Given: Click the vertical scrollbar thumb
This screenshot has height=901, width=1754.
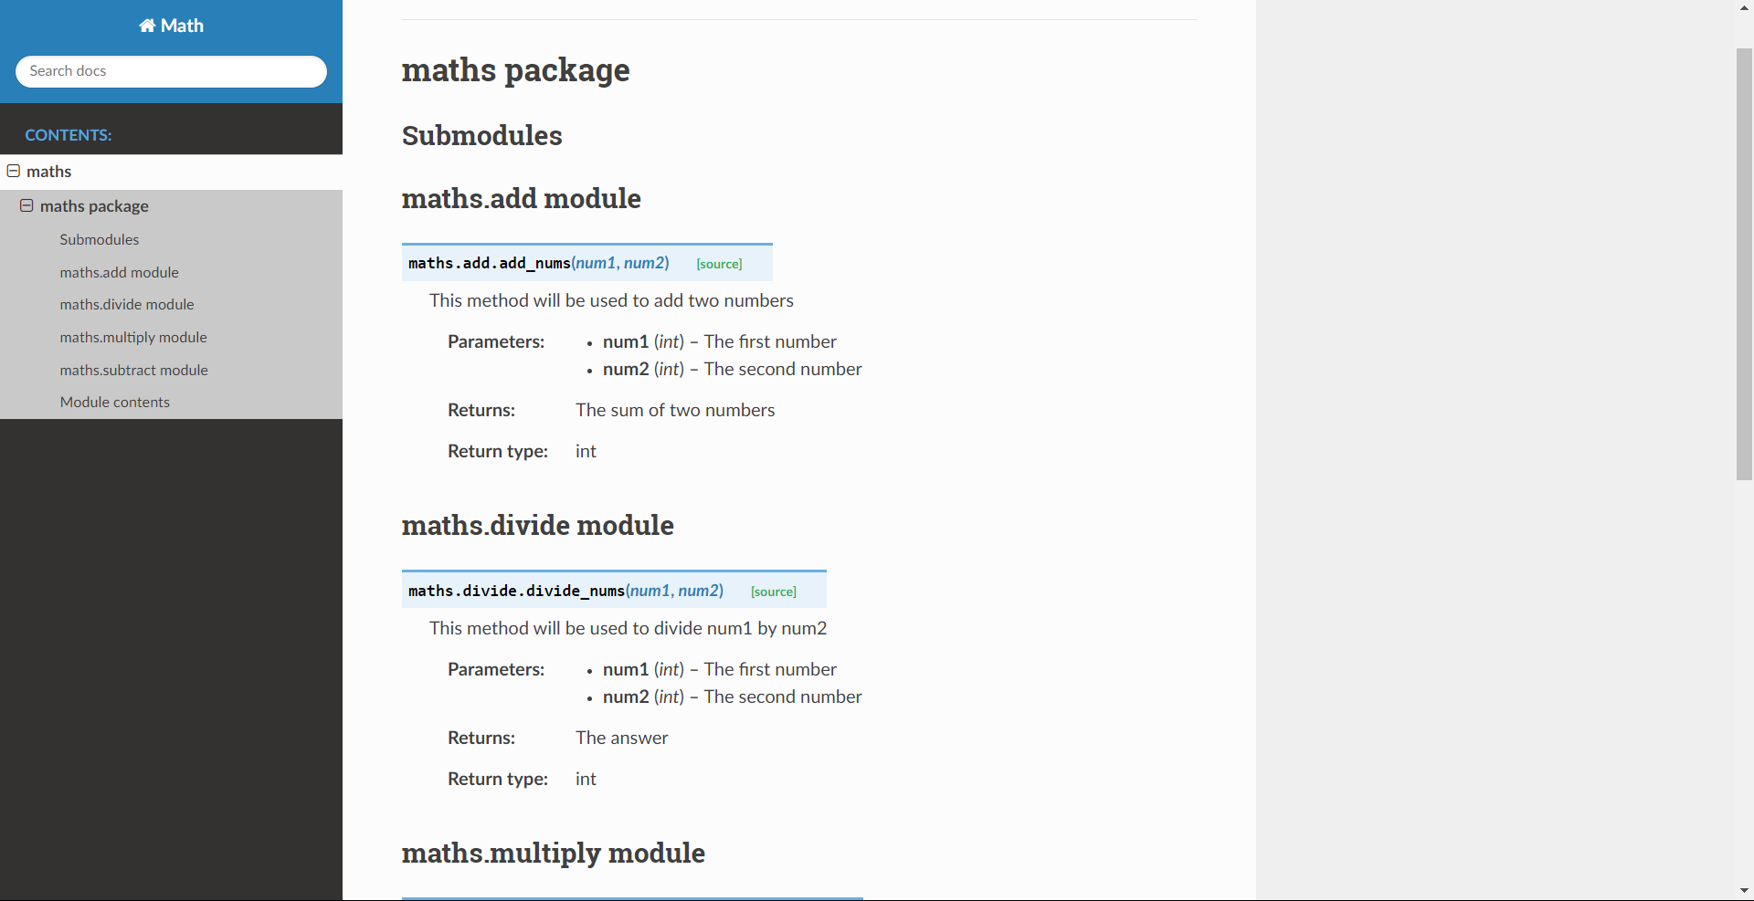Looking at the screenshot, I should pos(1744,265).
